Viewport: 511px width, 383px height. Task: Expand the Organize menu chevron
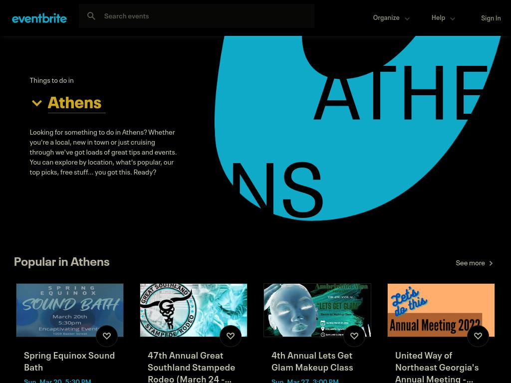pos(407,18)
